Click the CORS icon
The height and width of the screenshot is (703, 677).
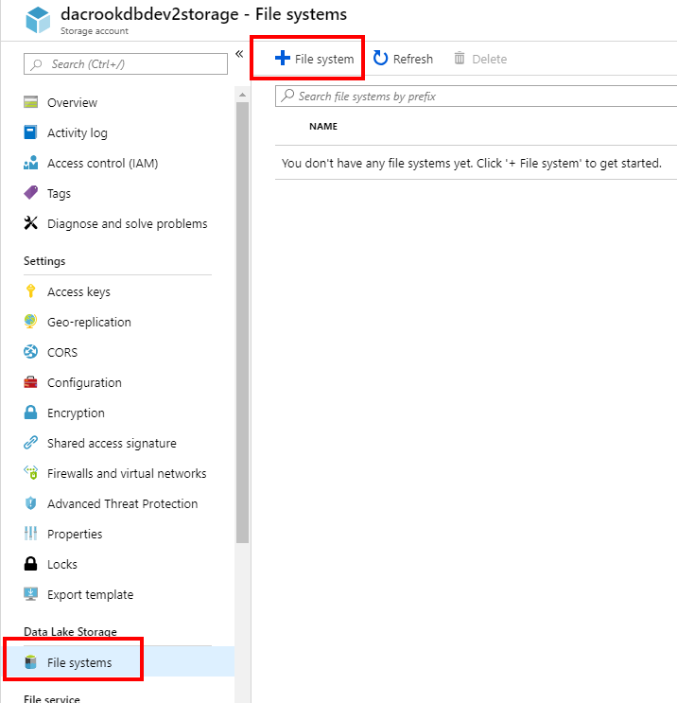click(30, 352)
